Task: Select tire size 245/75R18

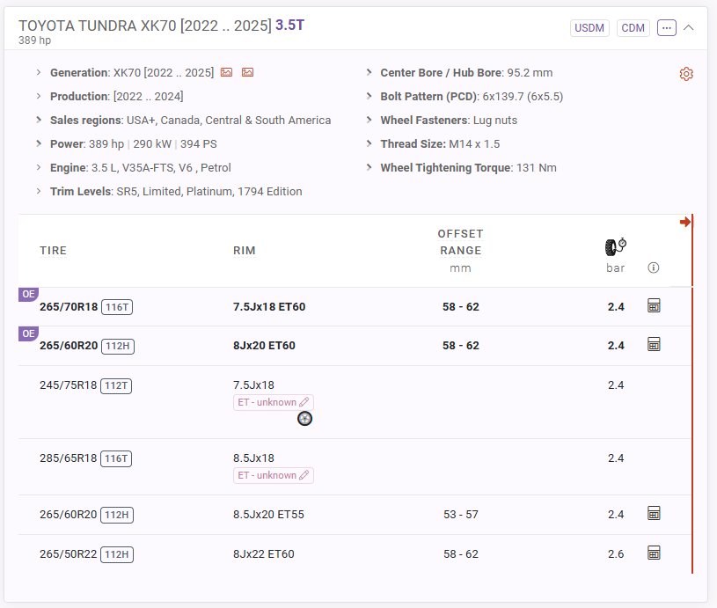Action: (x=68, y=385)
